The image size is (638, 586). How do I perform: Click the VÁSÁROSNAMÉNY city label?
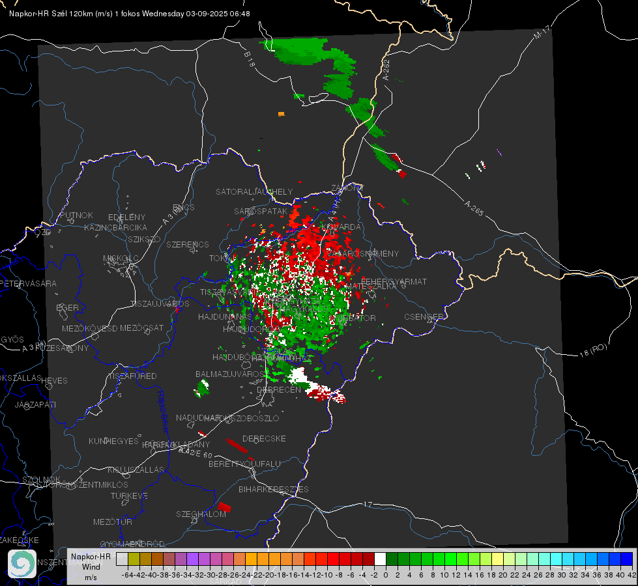click(x=362, y=253)
